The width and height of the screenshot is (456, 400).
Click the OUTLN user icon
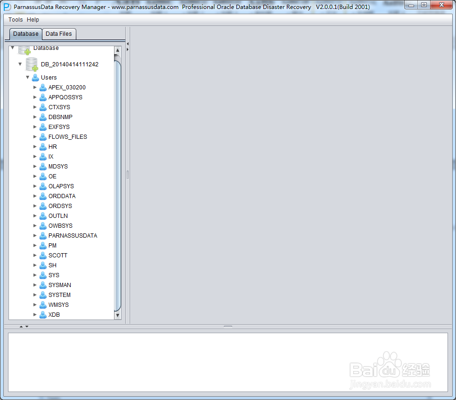[x=43, y=216]
